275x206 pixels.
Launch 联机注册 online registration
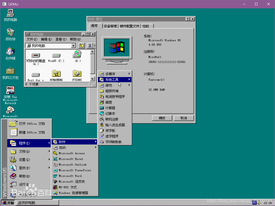coord(115,119)
